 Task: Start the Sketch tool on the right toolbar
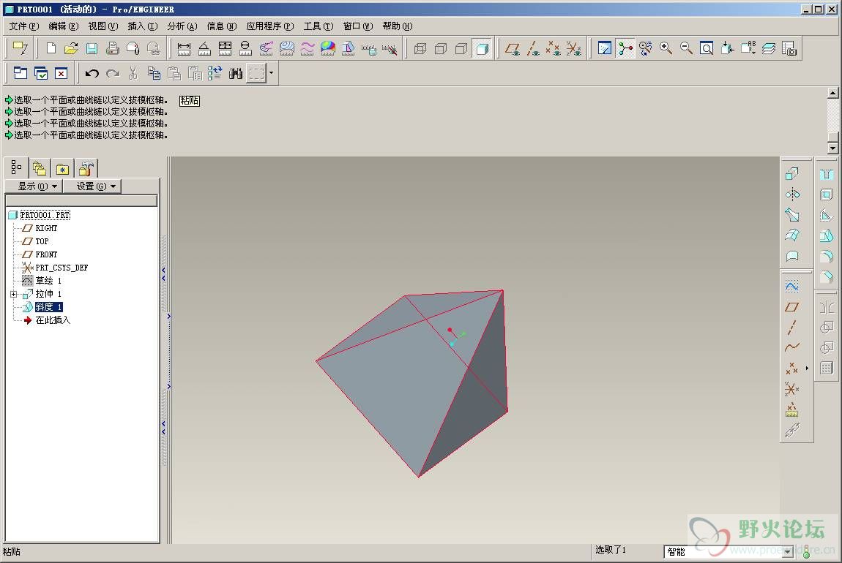pyautogui.click(x=792, y=287)
